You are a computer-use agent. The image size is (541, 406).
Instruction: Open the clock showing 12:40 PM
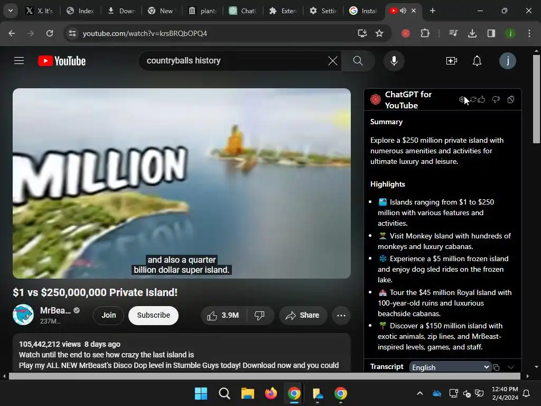(x=505, y=393)
